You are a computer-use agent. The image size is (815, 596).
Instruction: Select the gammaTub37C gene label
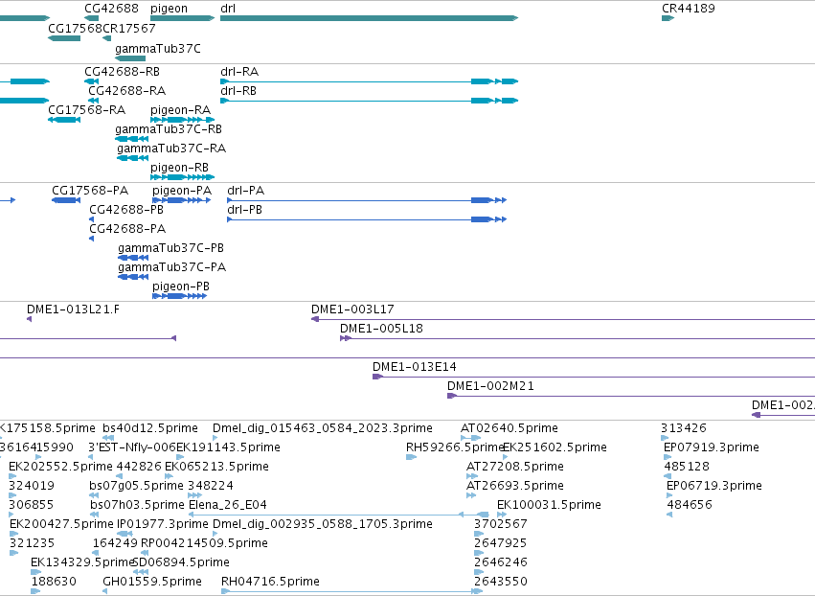(157, 49)
